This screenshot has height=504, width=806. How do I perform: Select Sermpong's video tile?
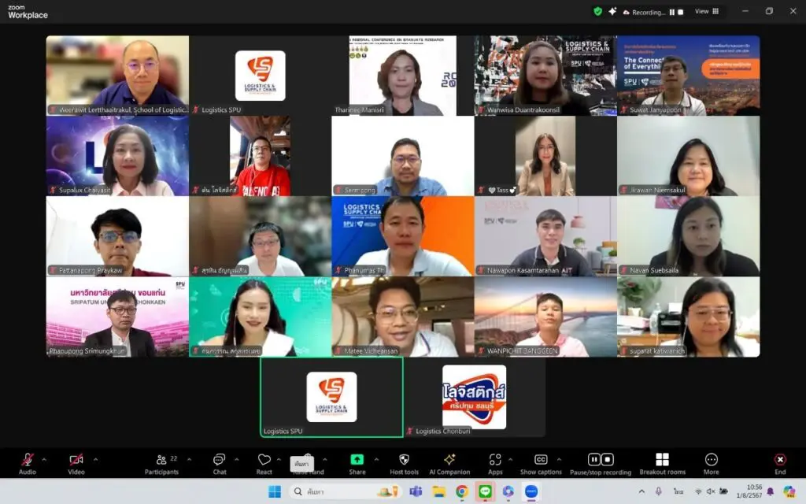click(402, 156)
